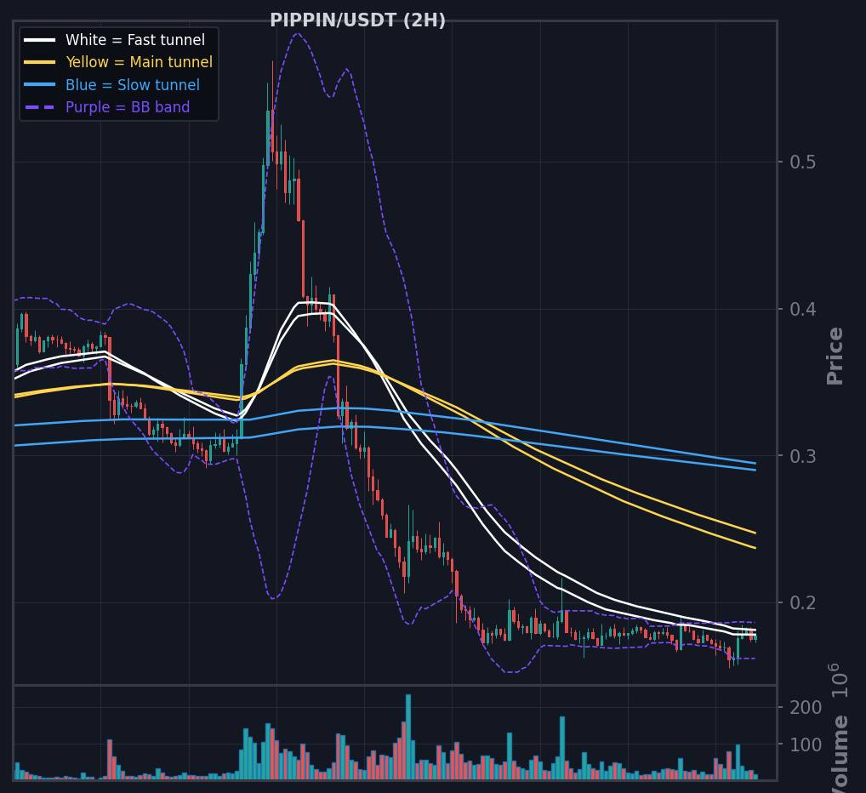This screenshot has width=866, height=793.
Task: Click the 0.2 price axis tick label
Action: point(802,602)
